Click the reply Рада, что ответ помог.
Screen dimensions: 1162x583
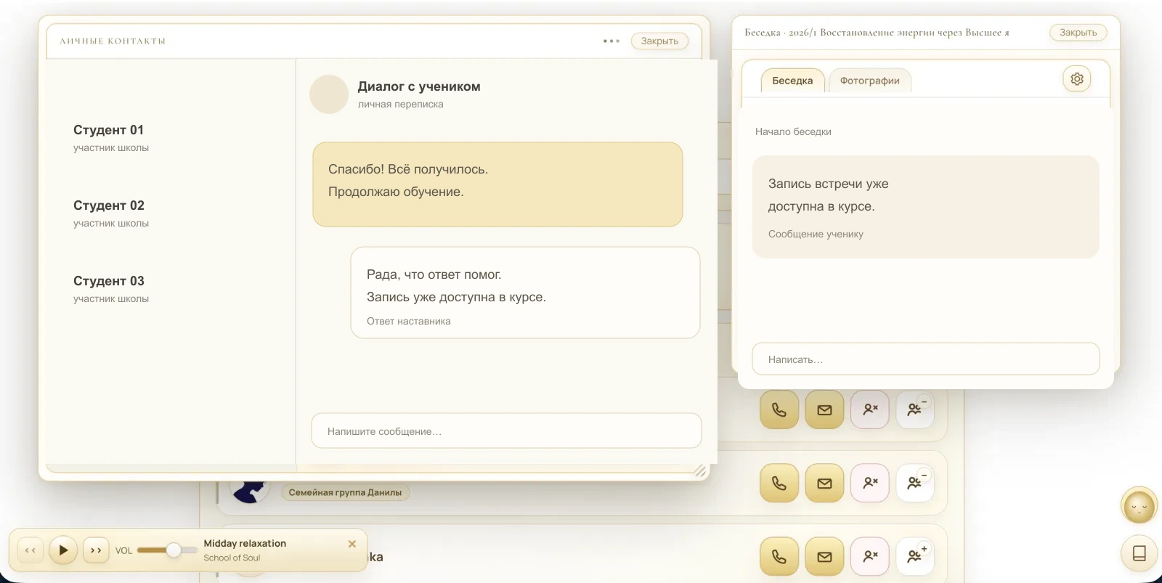(x=525, y=293)
